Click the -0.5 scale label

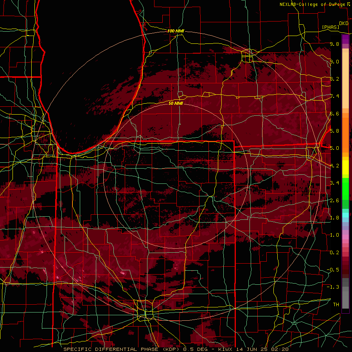pos(333,269)
